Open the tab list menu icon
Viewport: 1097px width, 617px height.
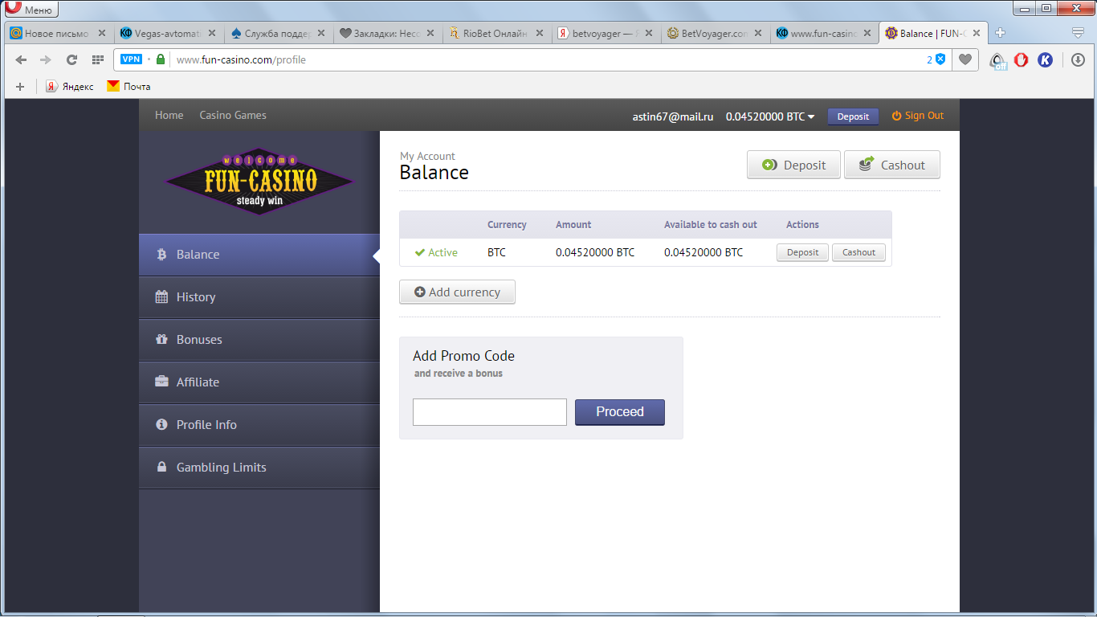(x=1078, y=33)
